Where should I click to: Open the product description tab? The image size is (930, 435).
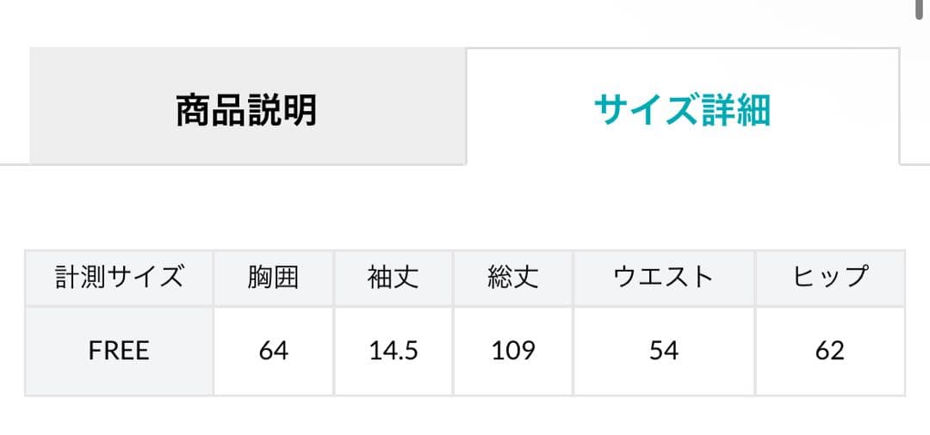247,110
